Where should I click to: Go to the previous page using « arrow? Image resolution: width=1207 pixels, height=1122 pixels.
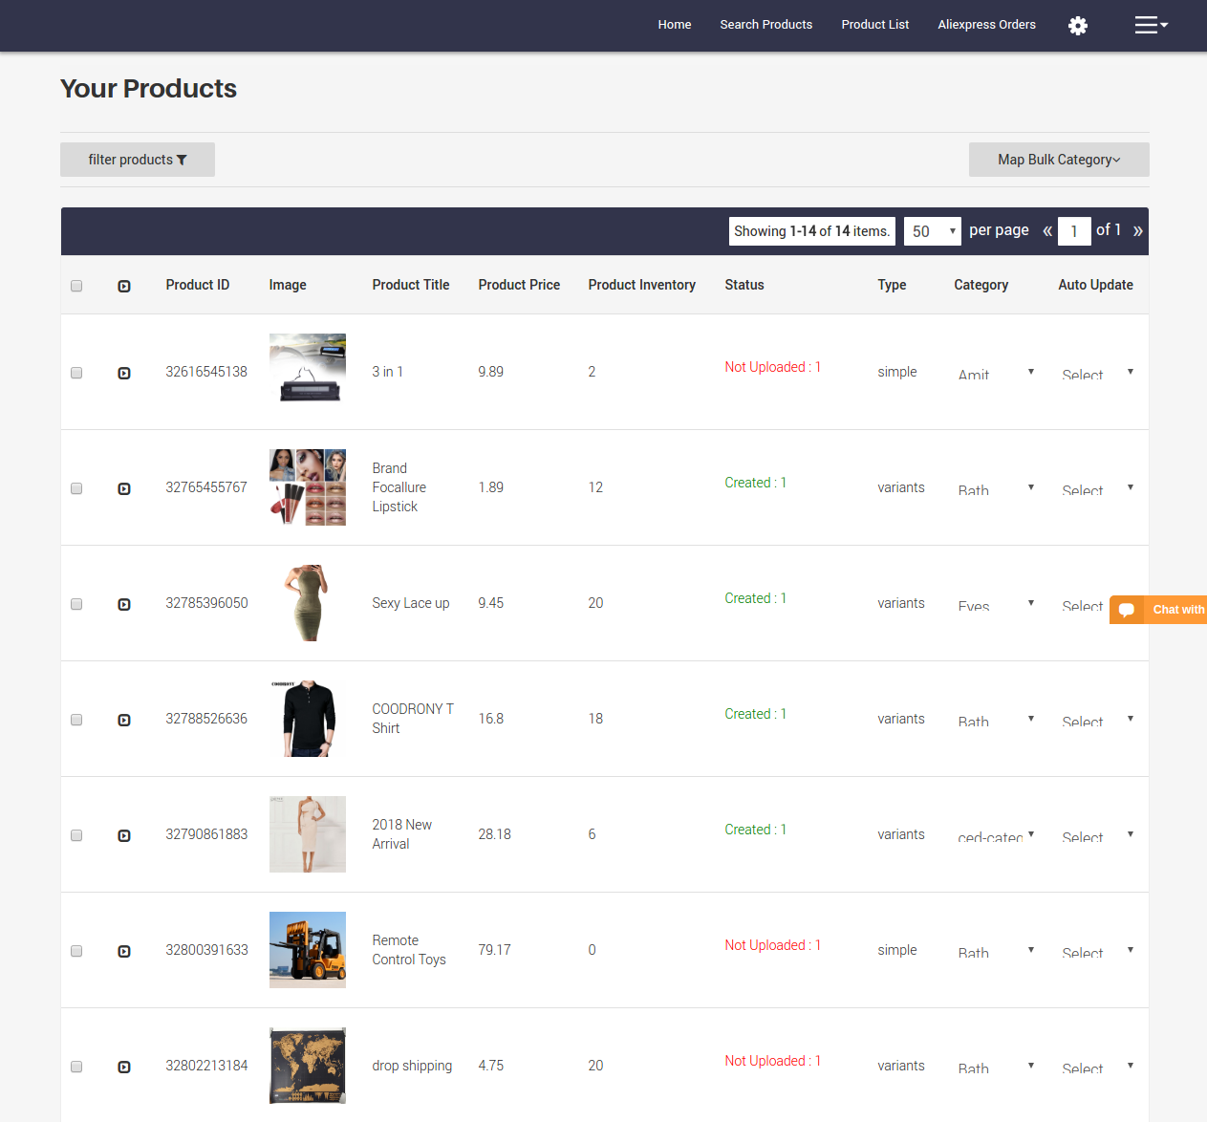coord(1046,231)
